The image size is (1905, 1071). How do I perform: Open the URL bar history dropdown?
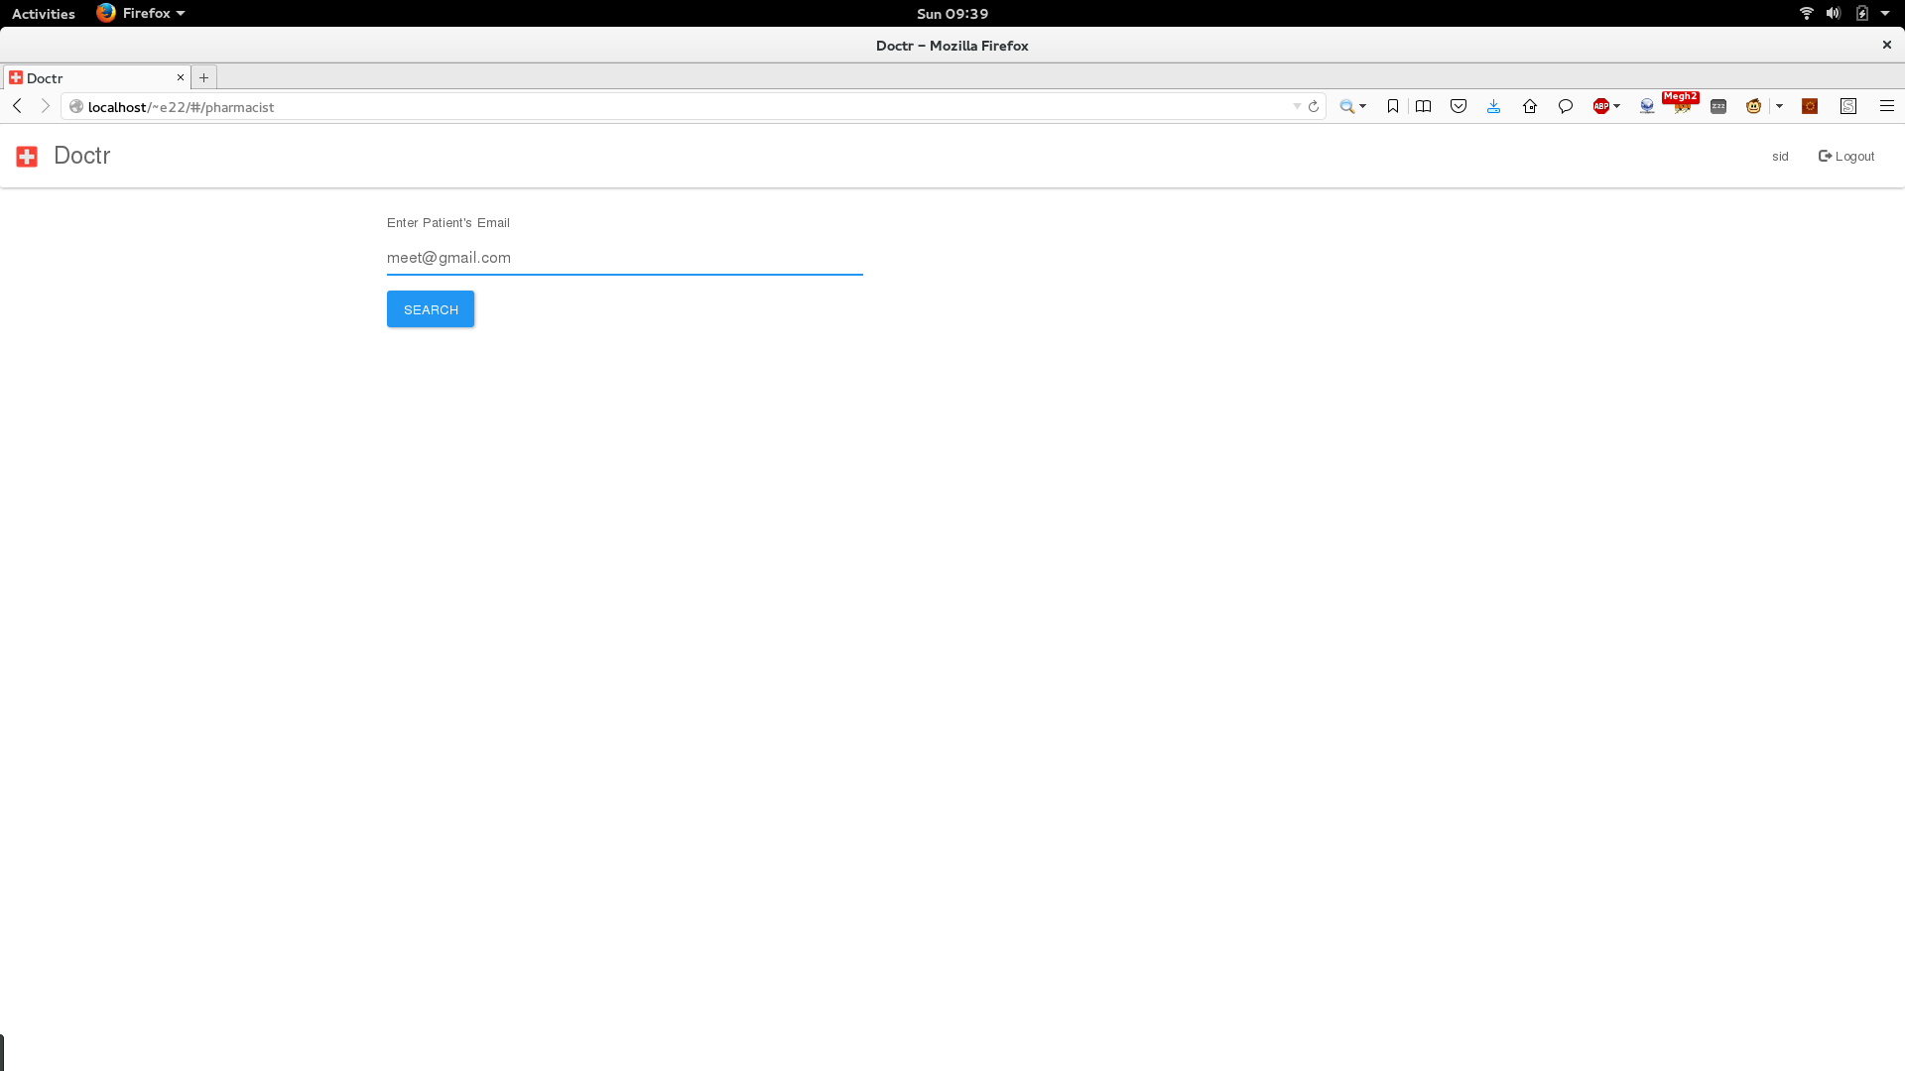pyautogui.click(x=1297, y=106)
